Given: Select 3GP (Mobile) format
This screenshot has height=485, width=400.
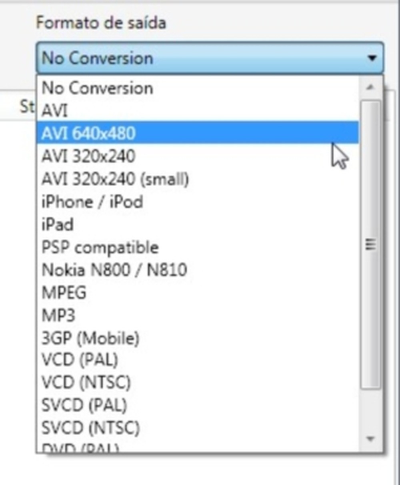Looking at the screenshot, I should tap(90, 339).
